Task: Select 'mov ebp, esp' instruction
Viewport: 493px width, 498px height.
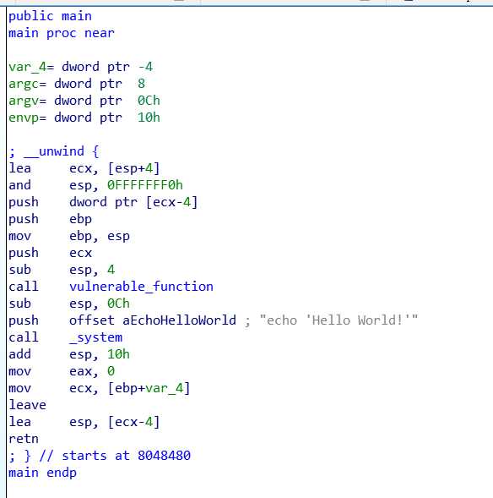Action: (x=69, y=236)
